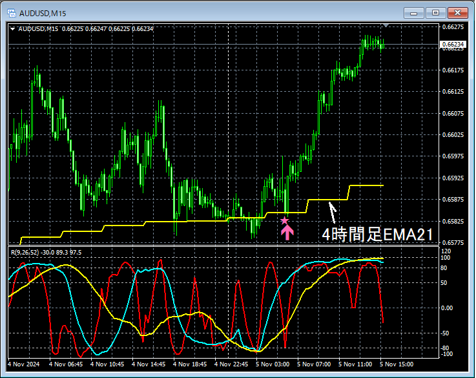The width and height of the screenshot is (476, 378).
Task: Click the 4 Nov 10:45 time label
Action: (107, 364)
